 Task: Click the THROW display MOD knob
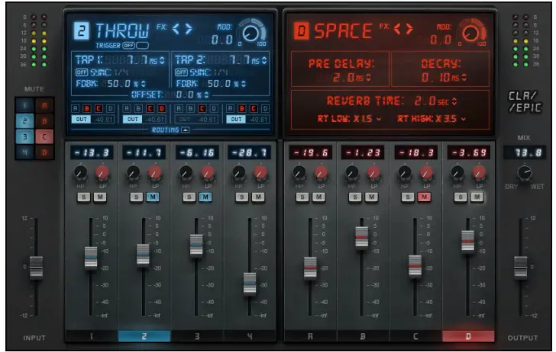click(251, 34)
